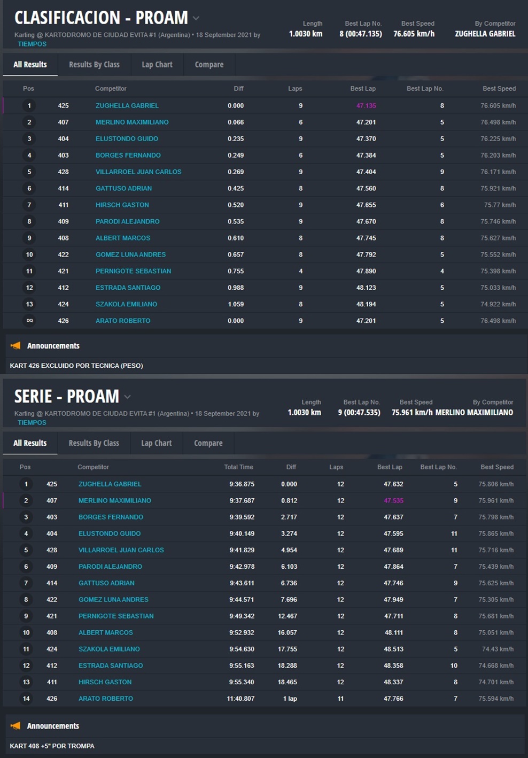Image resolution: width=528 pixels, height=758 pixels.
Task: Click the megaphone icon beside Serie Announcements
Action: (15, 726)
